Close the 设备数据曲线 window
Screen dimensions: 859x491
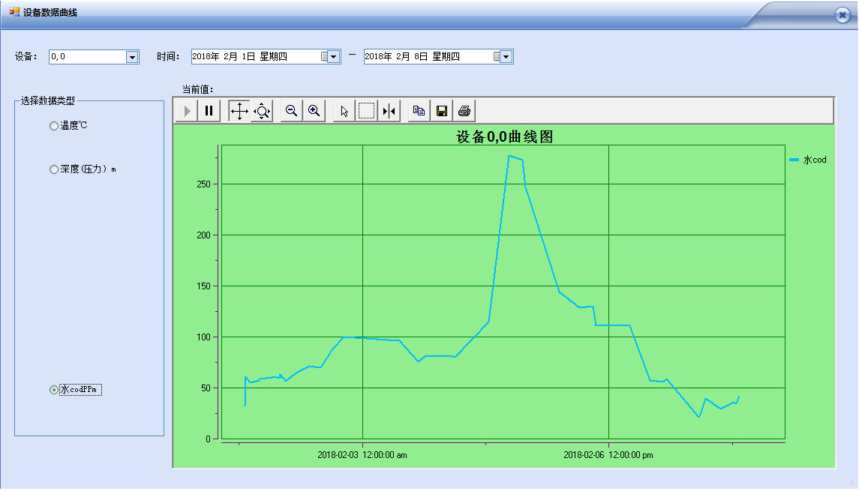842,15
